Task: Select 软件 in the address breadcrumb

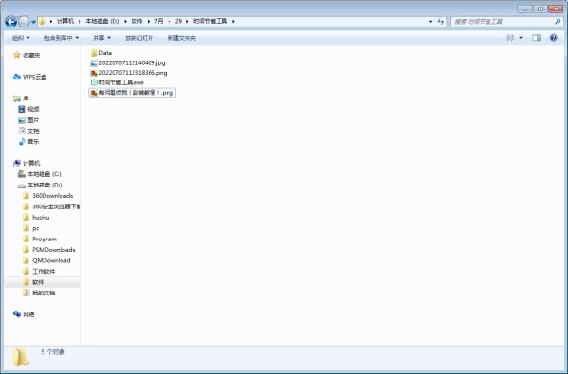Action: point(136,22)
